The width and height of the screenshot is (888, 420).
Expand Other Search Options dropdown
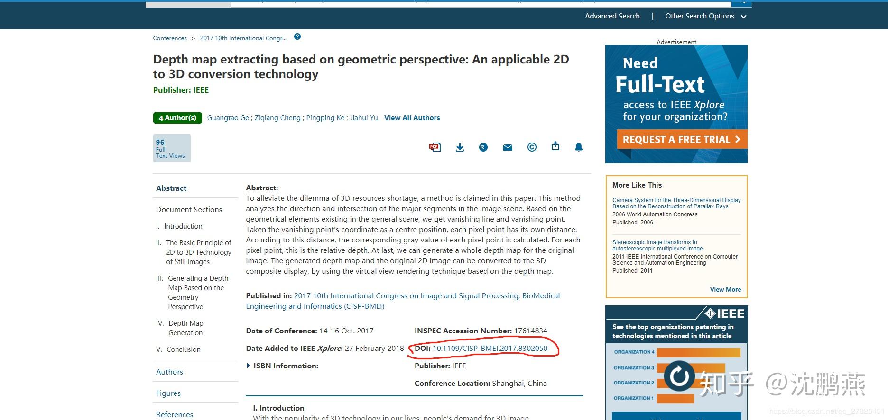[705, 16]
